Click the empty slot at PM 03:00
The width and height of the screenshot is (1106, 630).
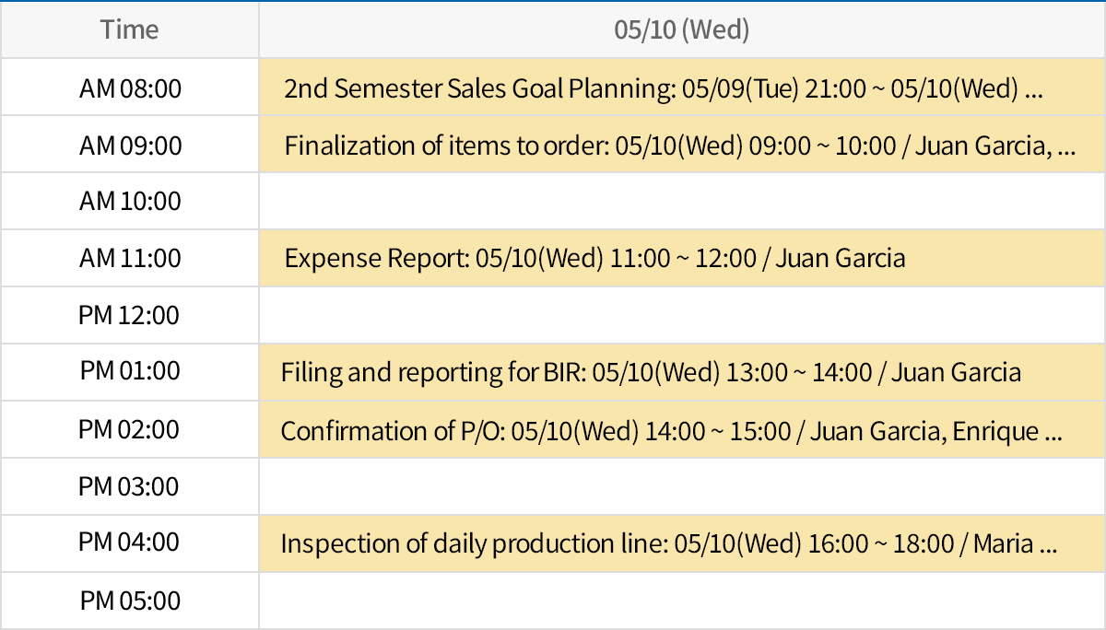pos(680,486)
